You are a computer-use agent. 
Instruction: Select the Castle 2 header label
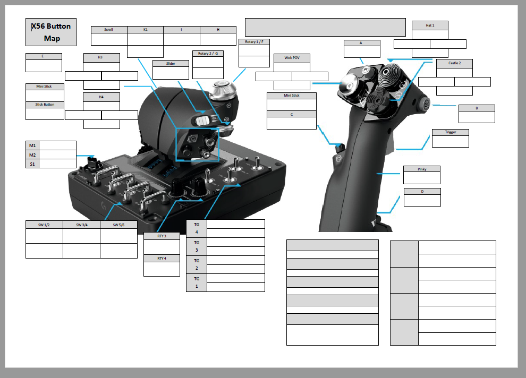point(454,63)
